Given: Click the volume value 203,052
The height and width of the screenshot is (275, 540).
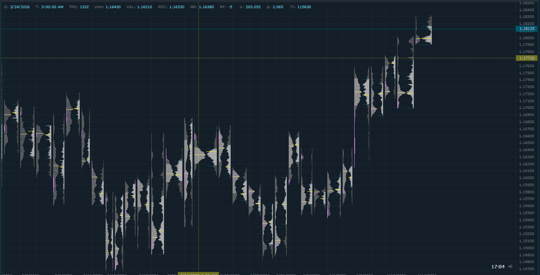Looking at the screenshot, I should [x=254, y=7].
